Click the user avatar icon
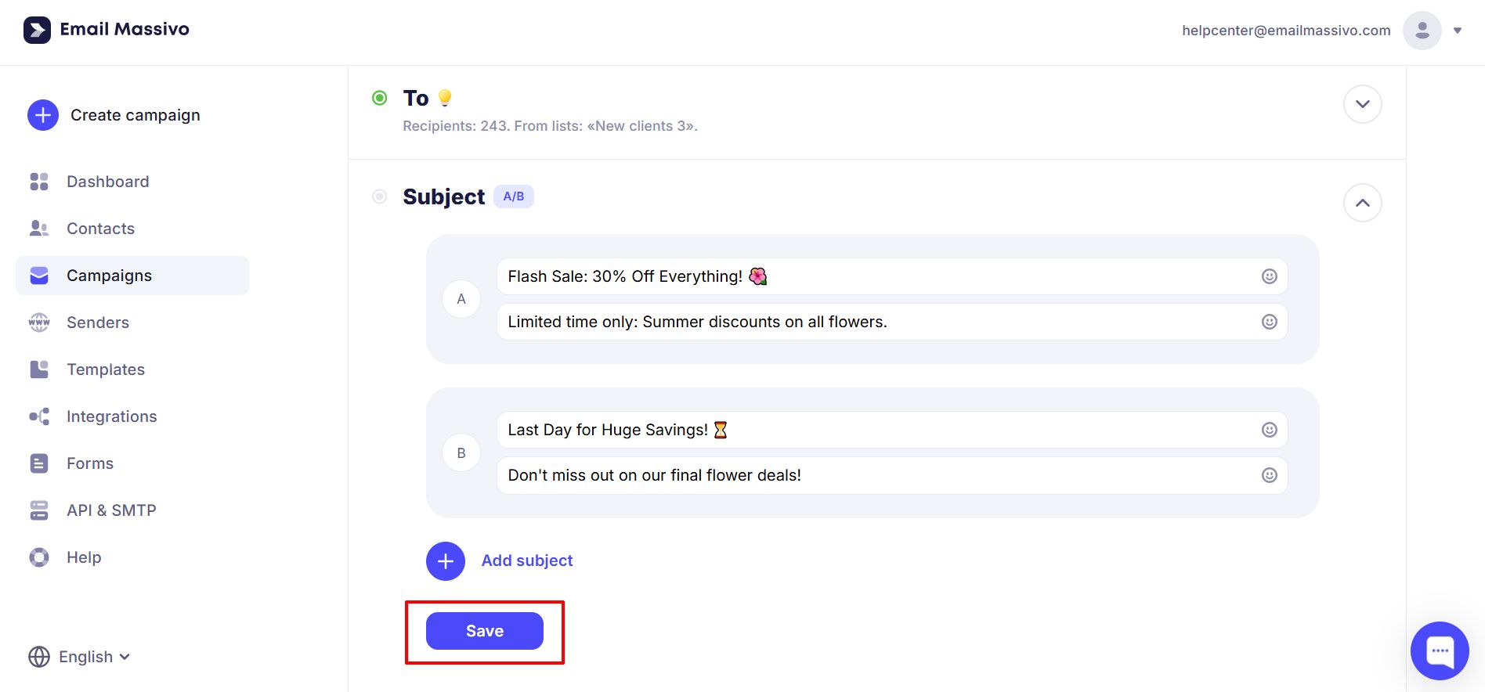The height and width of the screenshot is (692, 1485). point(1422,31)
